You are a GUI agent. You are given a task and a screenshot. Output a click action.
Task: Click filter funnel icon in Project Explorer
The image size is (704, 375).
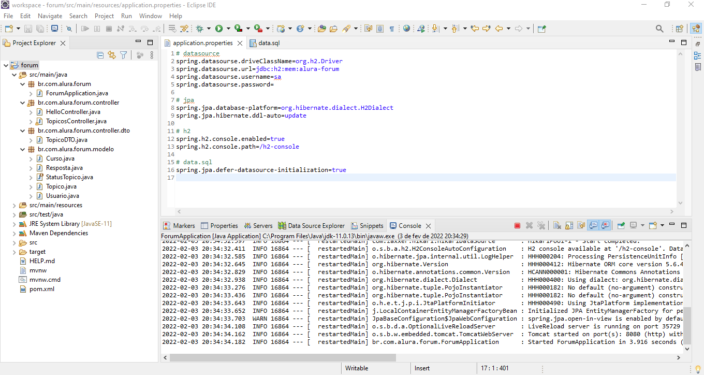pyautogui.click(x=123, y=55)
